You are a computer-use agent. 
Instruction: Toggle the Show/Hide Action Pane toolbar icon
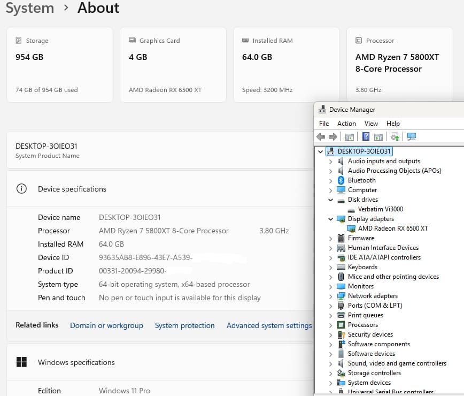[378, 137]
